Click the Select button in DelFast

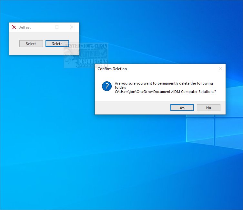(x=31, y=44)
